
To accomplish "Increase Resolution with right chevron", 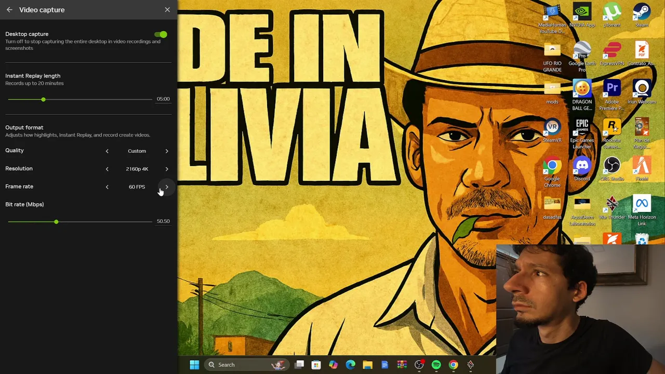I will [167, 169].
